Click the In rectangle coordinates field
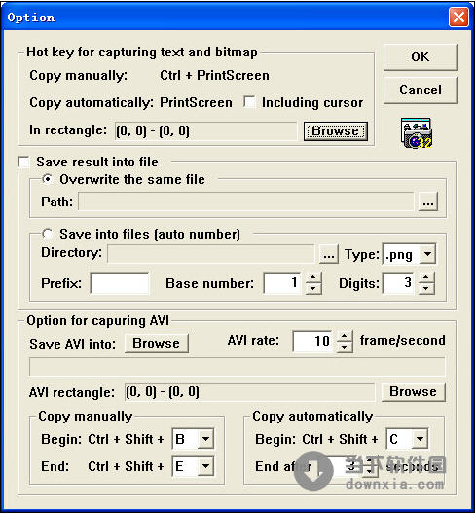 pos(205,131)
